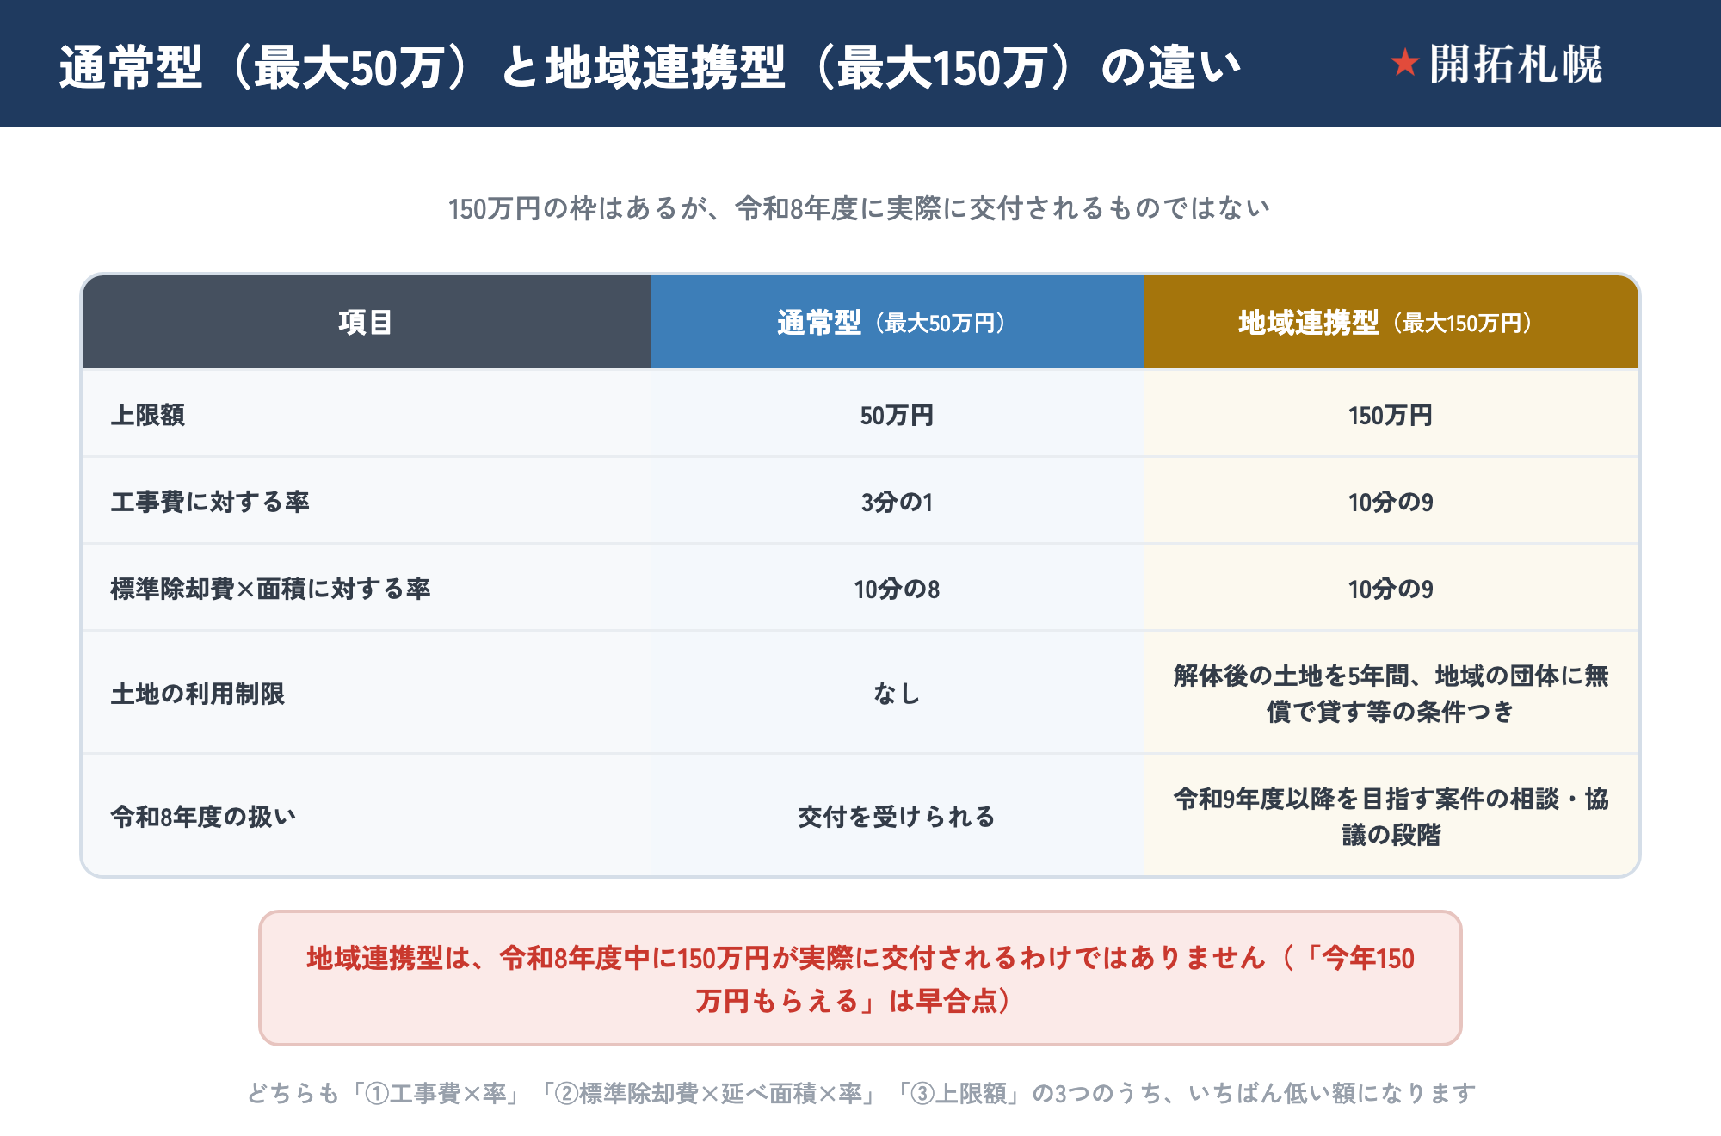Click the 50万円 cell
This screenshot has width=1721, height=1136.
click(x=897, y=415)
